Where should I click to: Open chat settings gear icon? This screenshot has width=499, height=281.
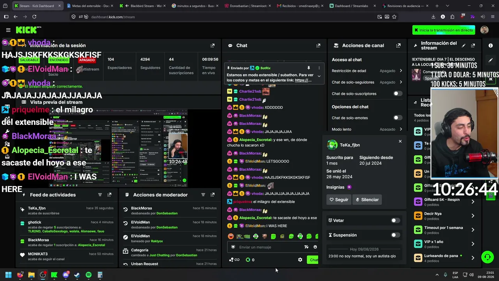pyautogui.click(x=300, y=260)
